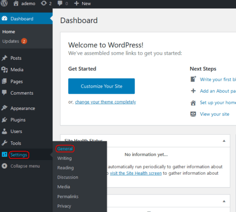Click the Appearance paintbrush icon
236x212 pixels.
coord(4,108)
